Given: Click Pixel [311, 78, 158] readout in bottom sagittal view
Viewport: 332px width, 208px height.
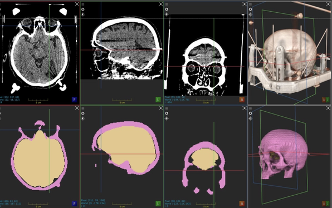Looking at the screenshot, I should pos(92,200).
